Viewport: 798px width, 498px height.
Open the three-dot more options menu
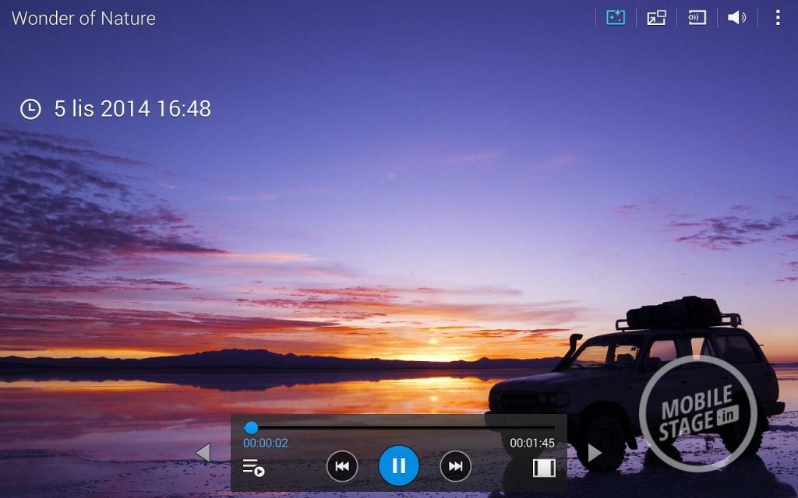point(777,17)
